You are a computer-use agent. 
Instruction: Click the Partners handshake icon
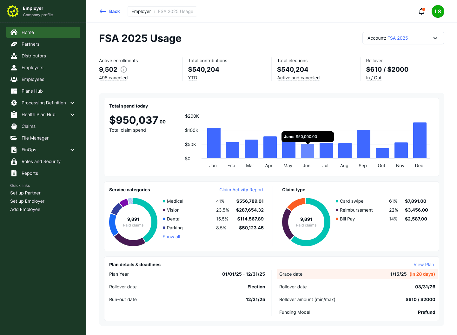point(14,44)
